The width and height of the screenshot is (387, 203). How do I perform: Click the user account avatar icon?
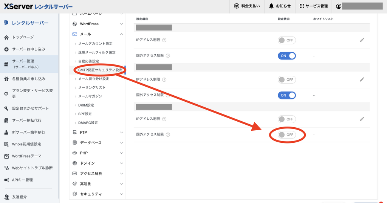(x=339, y=6)
